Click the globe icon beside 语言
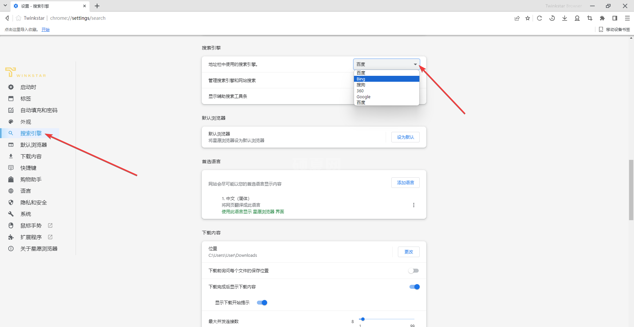 (11, 191)
